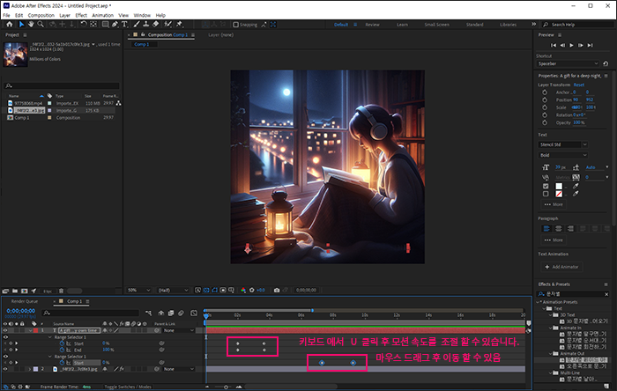Open the Bold font style dropdown
Image resolution: width=617 pixels, height=391 pixels.
(562, 155)
